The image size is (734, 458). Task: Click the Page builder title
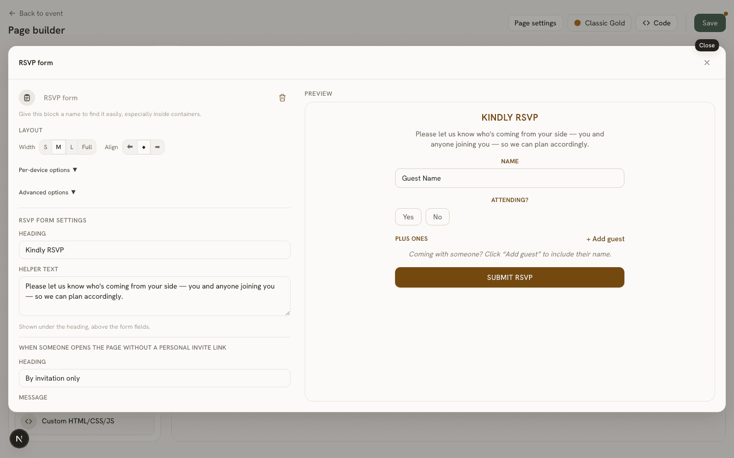click(x=37, y=30)
